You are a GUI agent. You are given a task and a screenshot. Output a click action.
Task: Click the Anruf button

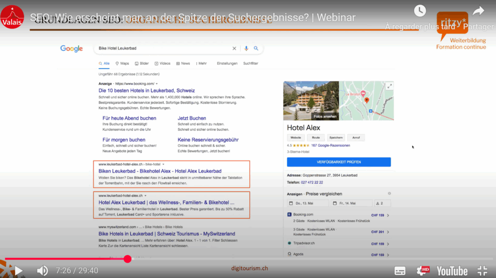click(356, 138)
